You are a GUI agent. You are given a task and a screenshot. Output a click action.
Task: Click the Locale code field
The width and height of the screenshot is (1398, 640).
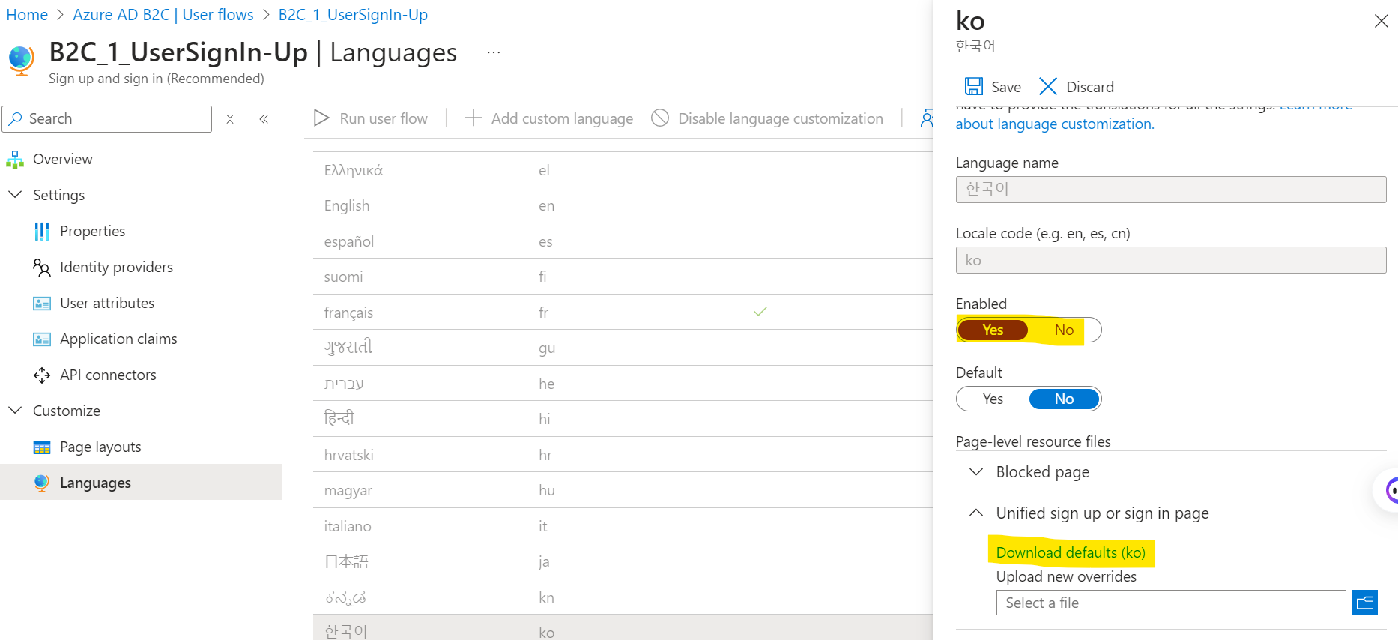point(1171,260)
